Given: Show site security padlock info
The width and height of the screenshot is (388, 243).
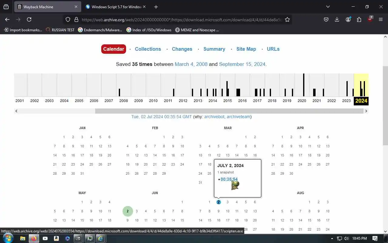Looking at the screenshot, I should coord(76,19).
